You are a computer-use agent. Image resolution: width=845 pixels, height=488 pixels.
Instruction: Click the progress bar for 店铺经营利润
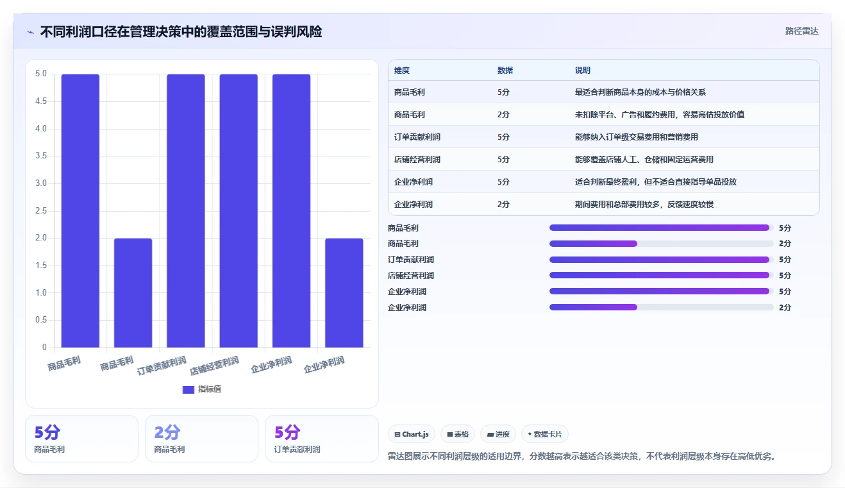662,276
